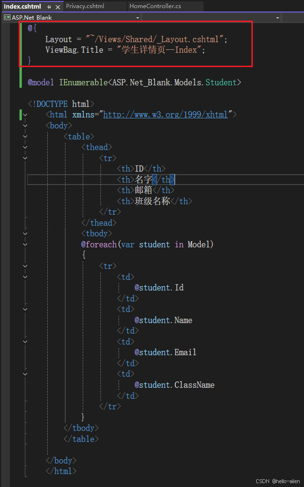Screen dimensions: 304x487
Task: Close the Index.cshtml tab
Action: pos(57,7)
